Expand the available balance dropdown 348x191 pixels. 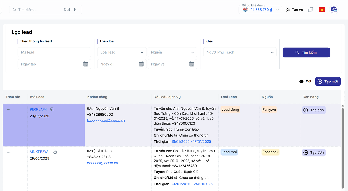(x=277, y=10)
